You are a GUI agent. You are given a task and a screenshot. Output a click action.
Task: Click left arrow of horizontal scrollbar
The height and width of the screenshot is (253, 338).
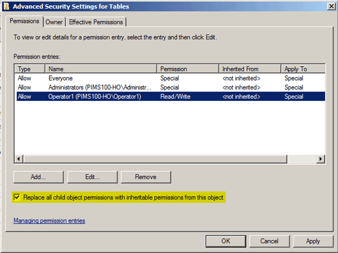point(18,159)
